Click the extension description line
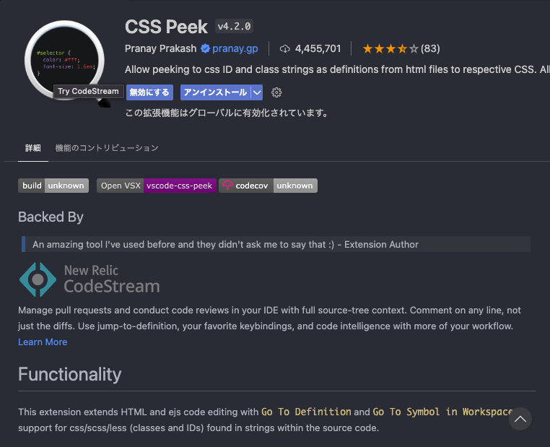Screen dimensions: 550x447 pyautogui.click(x=337, y=69)
